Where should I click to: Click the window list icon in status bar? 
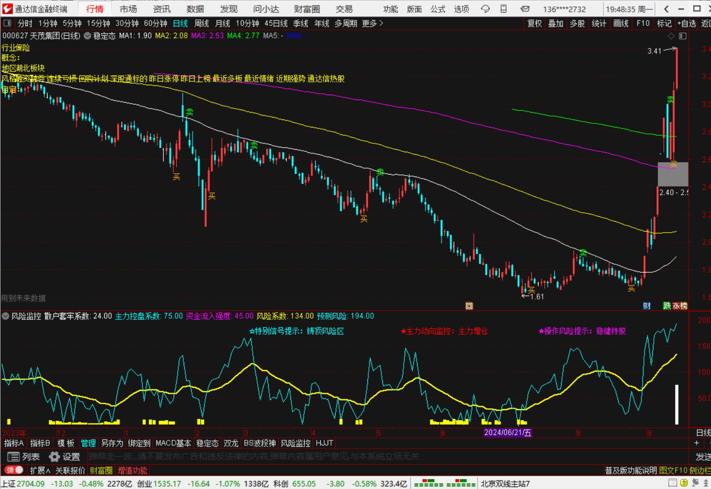pos(673,483)
